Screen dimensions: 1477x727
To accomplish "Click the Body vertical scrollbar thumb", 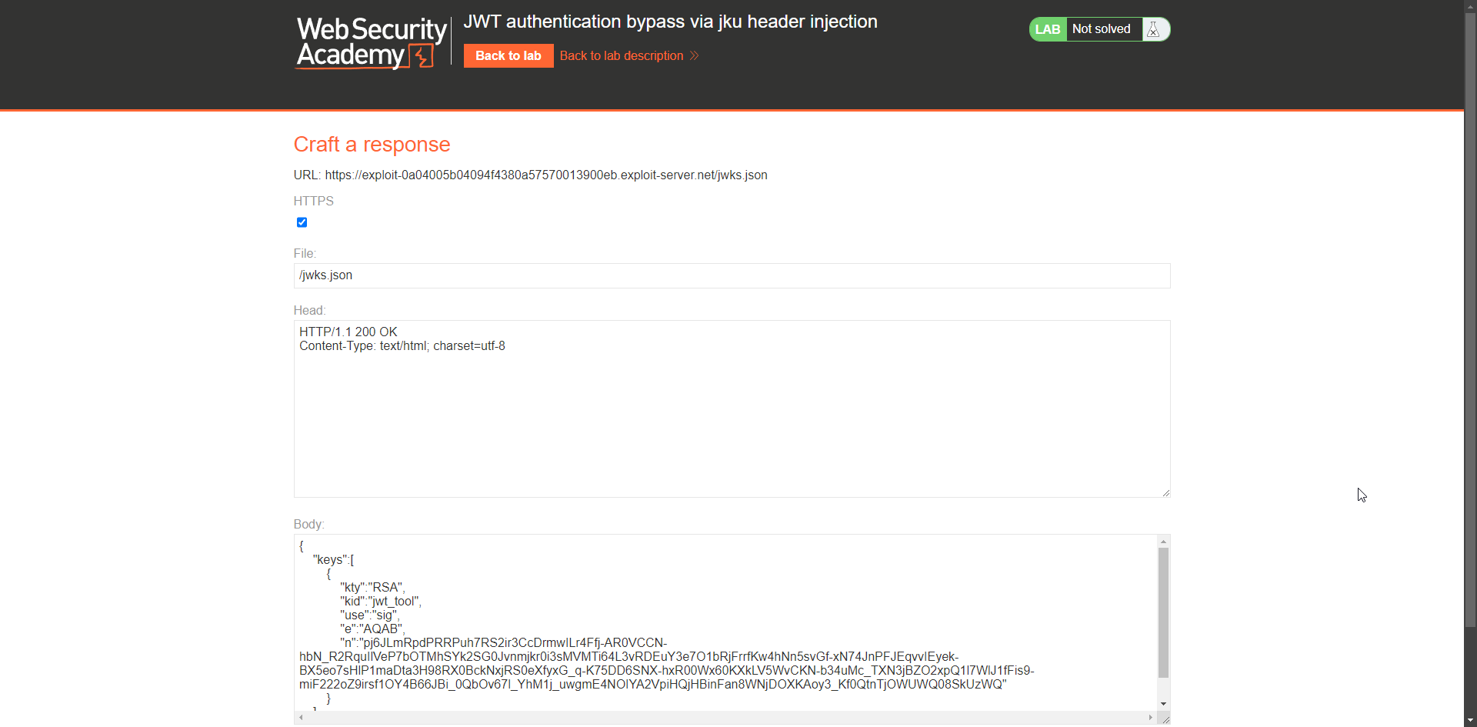I will [x=1163, y=612].
